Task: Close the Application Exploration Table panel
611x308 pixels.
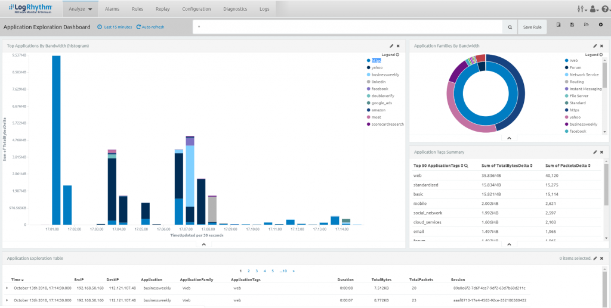Action: tap(601, 258)
